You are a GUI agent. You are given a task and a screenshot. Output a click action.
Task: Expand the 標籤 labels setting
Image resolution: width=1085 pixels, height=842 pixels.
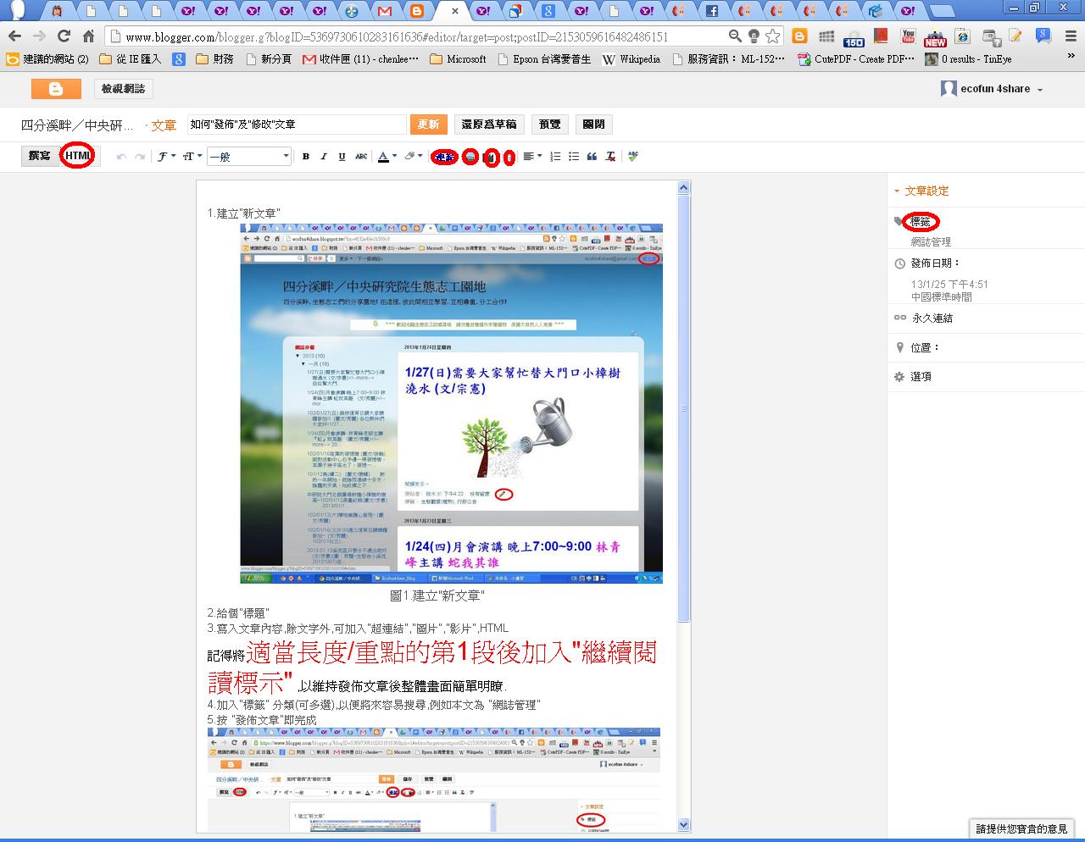(920, 222)
